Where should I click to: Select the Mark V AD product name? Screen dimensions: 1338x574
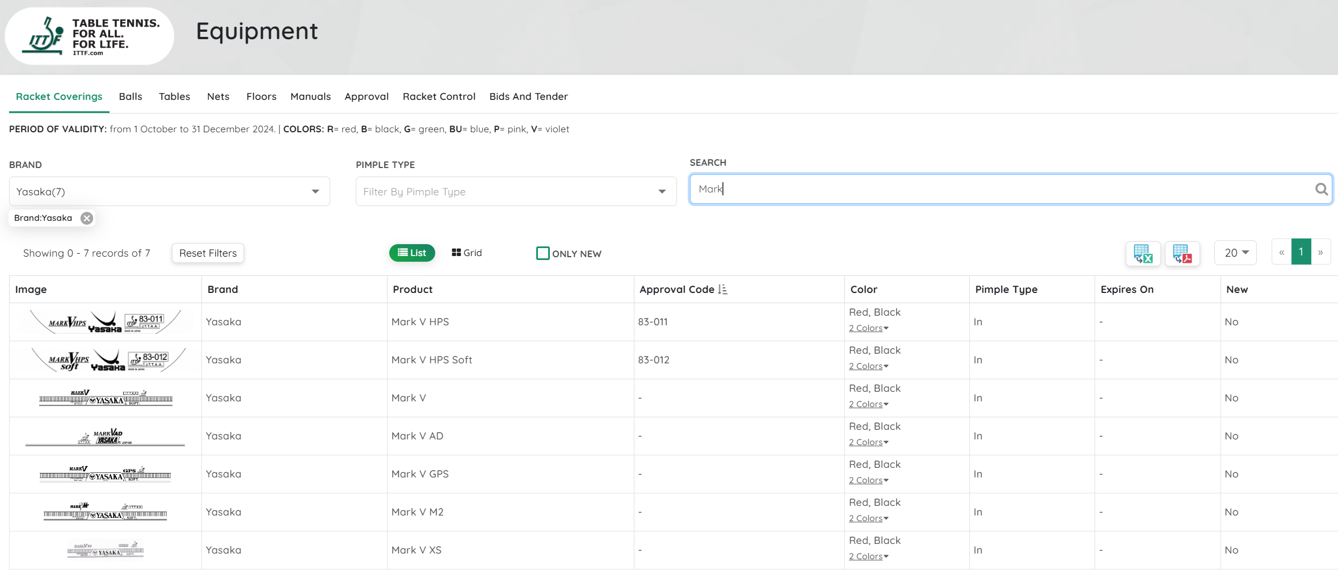tap(417, 436)
